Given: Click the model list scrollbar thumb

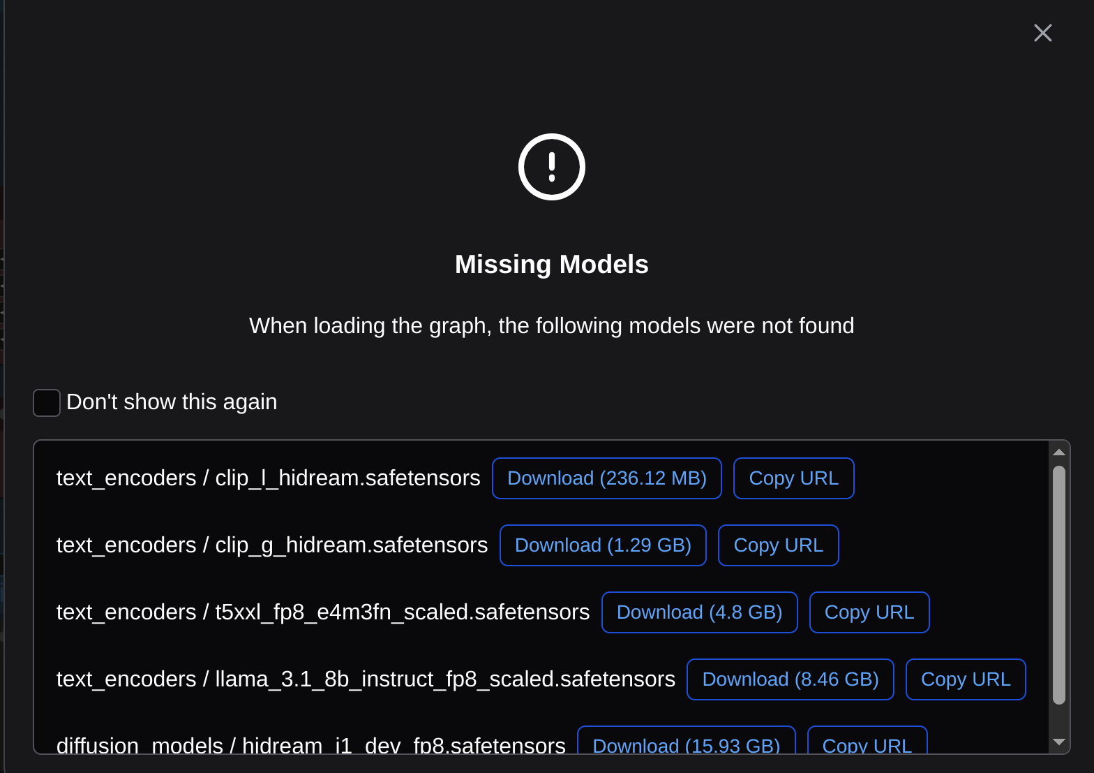Looking at the screenshot, I should click(x=1058, y=584).
